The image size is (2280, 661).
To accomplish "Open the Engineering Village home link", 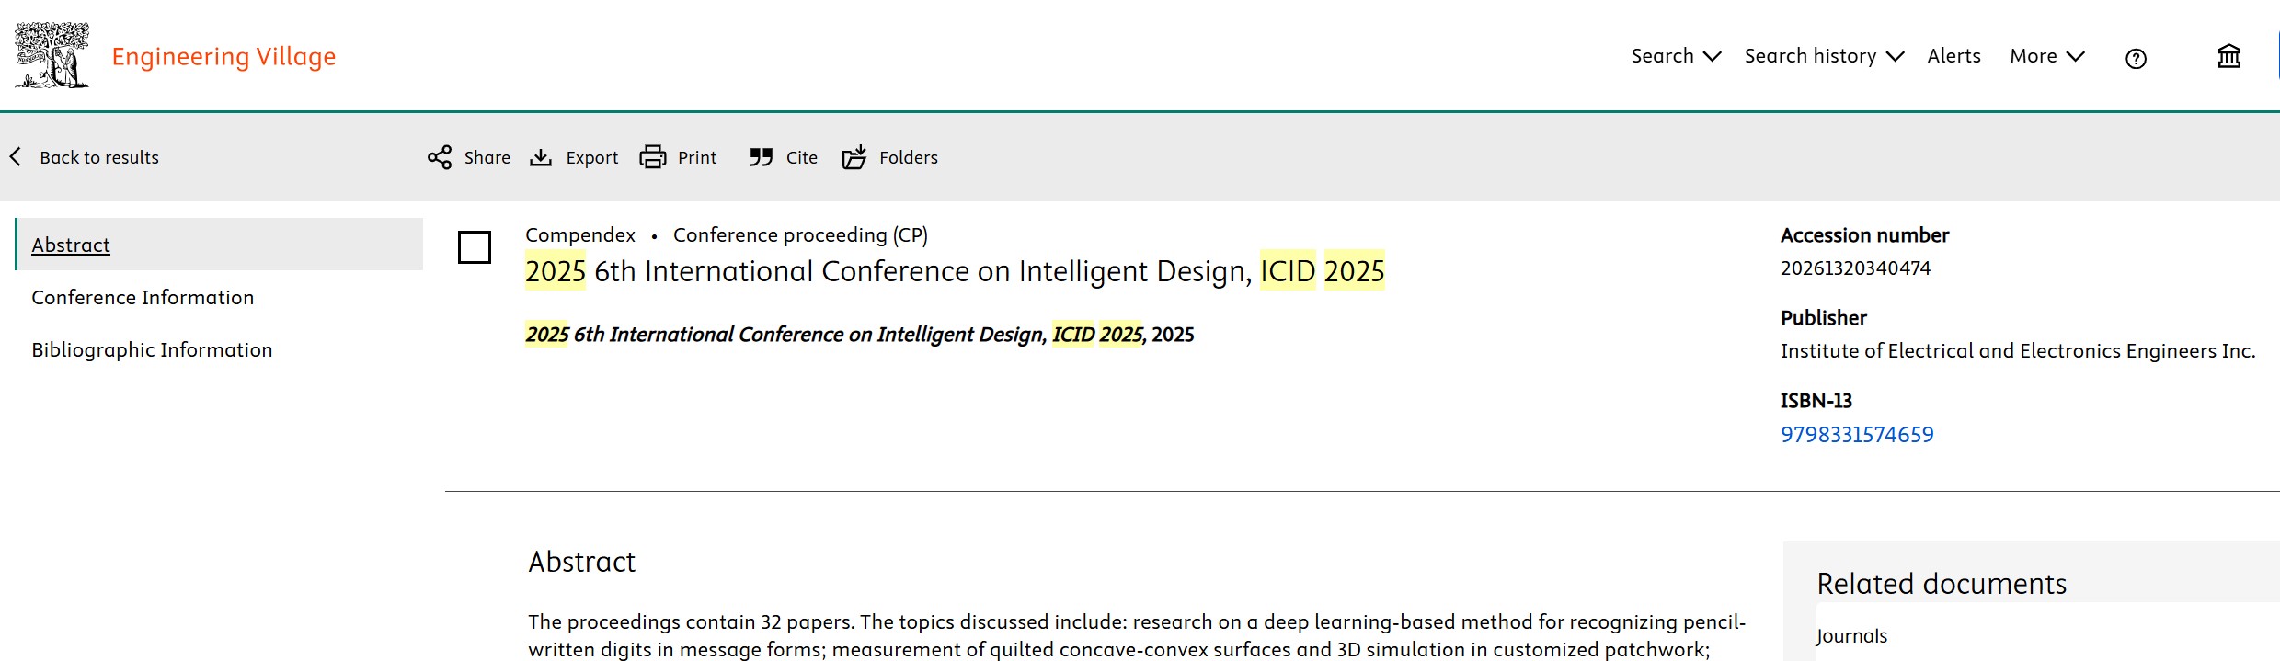I will coord(223,56).
